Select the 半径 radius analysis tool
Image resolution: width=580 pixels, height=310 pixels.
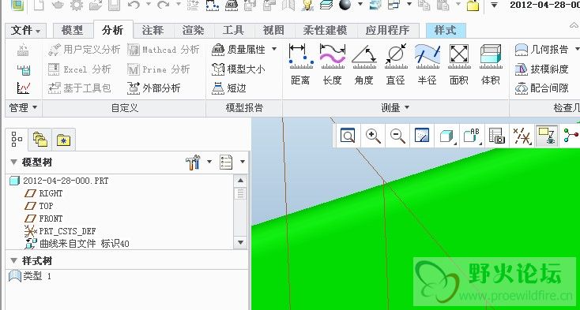pyautogui.click(x=427, y=65)
